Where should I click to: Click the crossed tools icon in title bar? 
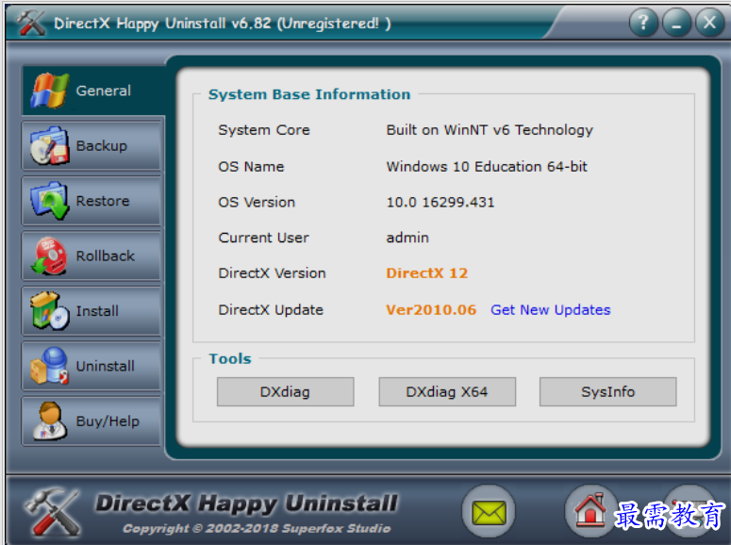pyautogui.click(x=31, y=23)
